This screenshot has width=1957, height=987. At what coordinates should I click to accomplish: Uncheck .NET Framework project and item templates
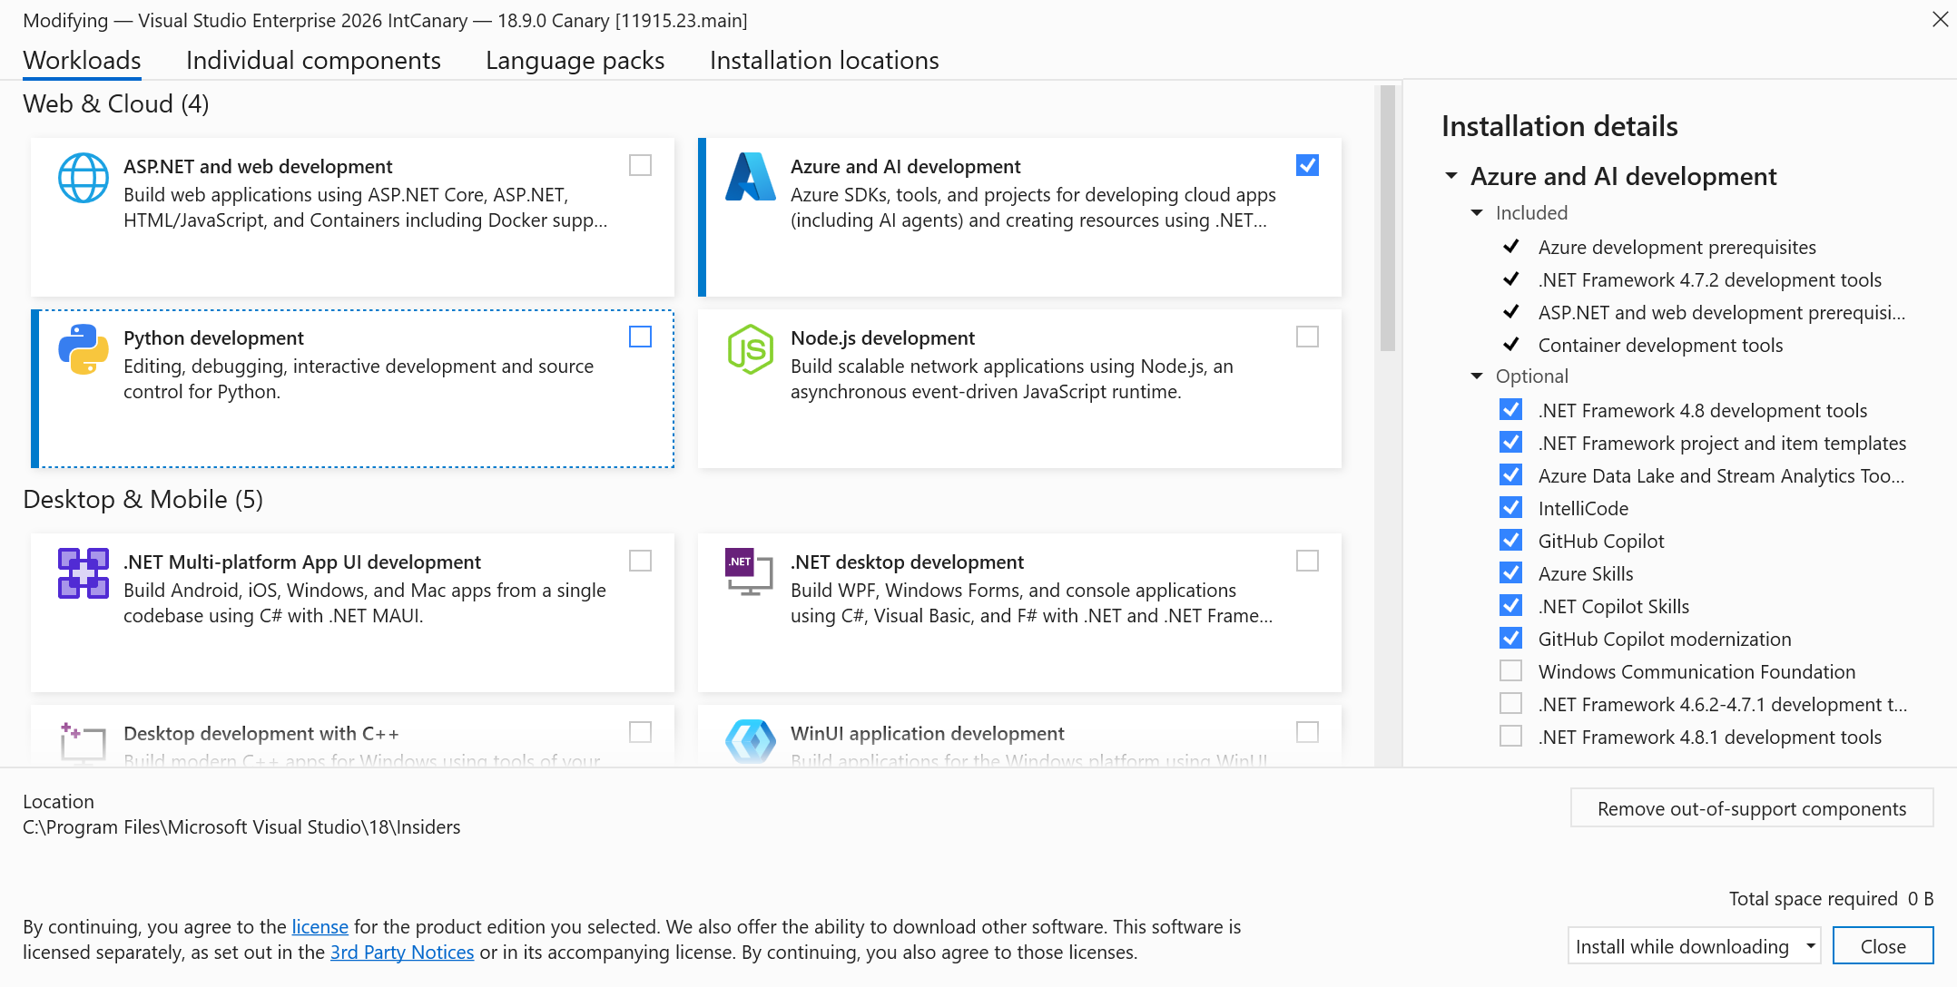[x=1510, y=442]
